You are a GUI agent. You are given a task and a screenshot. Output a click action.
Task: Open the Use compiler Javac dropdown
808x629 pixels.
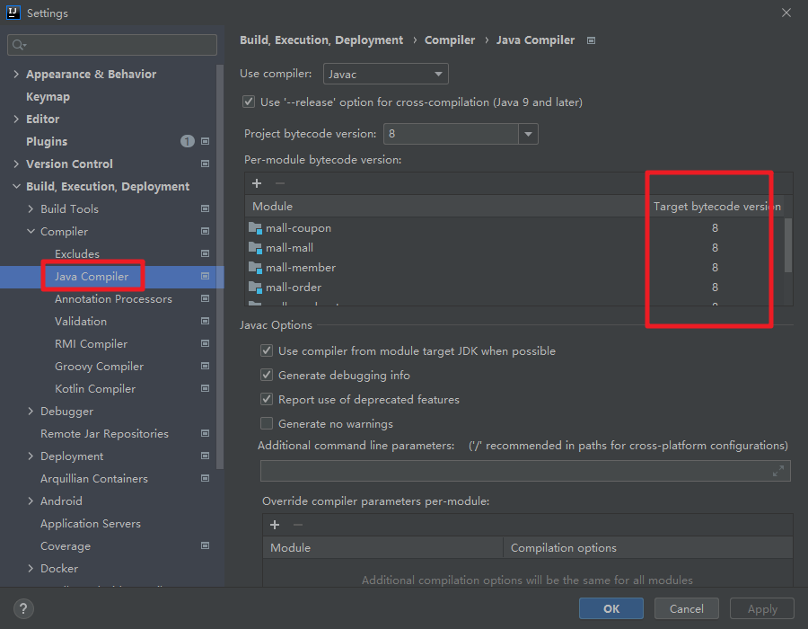click(385, 74)
